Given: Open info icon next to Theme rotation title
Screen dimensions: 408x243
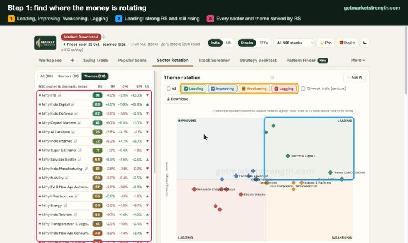Looking at the screenshot, I should coord(272,77).
